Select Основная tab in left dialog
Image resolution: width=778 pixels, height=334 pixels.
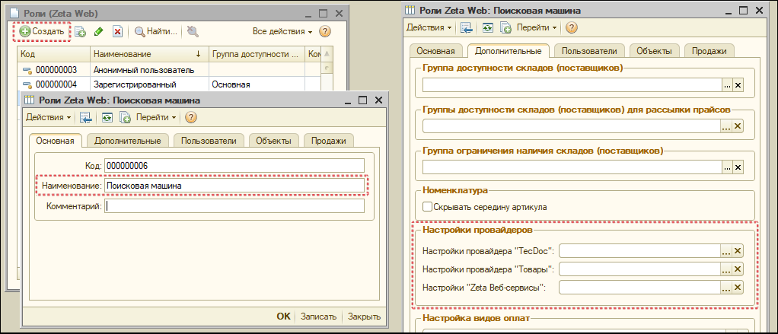click(55, 141)
